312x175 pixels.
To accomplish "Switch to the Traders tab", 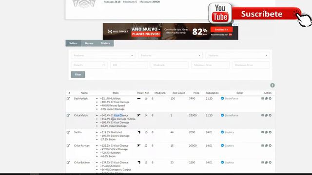I will coord(105,43).
